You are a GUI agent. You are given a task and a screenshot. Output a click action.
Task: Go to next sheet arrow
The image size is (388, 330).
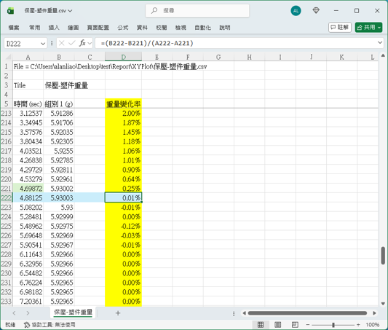pyautogui.click(x=28, y=313)
